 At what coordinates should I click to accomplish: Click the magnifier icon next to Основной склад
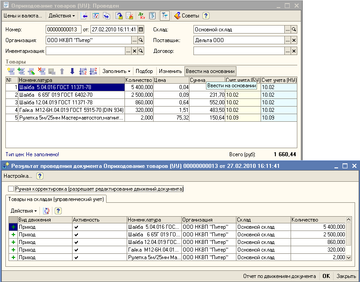pyautogui.click(x=294, y=30)
